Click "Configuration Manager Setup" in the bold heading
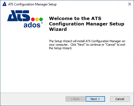The width and height of the screenshot is (134, 106). point(87,24)
